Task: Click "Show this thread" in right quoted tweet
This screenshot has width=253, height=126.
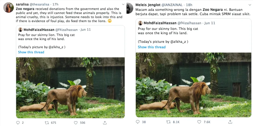Action: click(x=152, y=47)
